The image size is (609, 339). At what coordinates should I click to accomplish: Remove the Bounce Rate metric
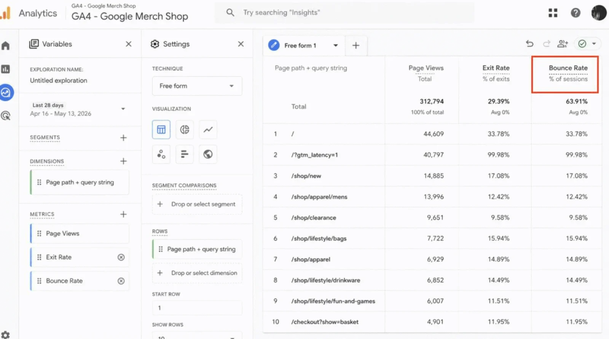(121, 281)
